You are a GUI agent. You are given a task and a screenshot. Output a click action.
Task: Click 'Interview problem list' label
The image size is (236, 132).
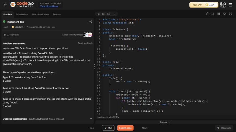50,3
